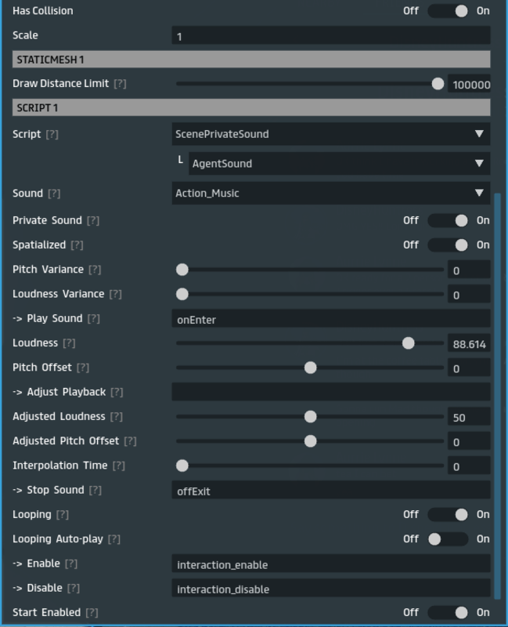Click the Adjust Playback empty field
508x627 pixels.
coord(330,392)
